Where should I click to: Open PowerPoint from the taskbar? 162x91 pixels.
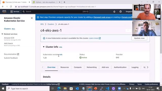tap(95, 88)
